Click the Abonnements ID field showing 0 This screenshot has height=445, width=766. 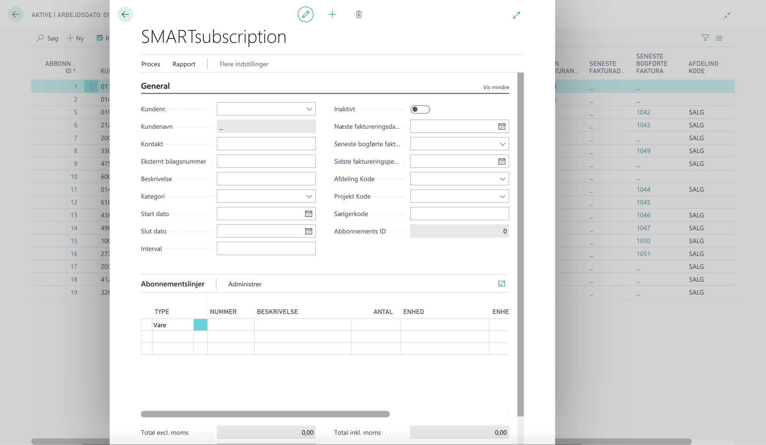(x=459, y=231)
